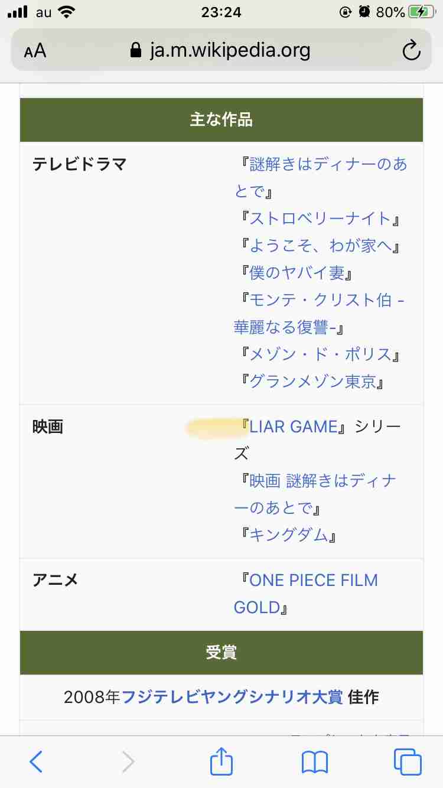Open ONE PIECE FILM GOLD link
The height and width of the screenshot is (788, 443).
pos(306,594)
